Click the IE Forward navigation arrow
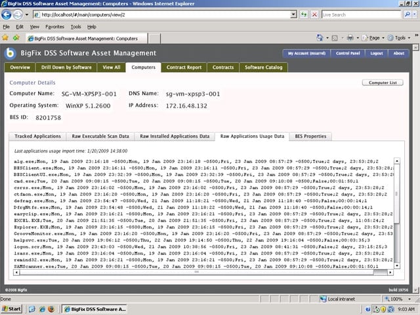Image resolution: width=420 pixels, height=315 pixels. coord(18,14)
